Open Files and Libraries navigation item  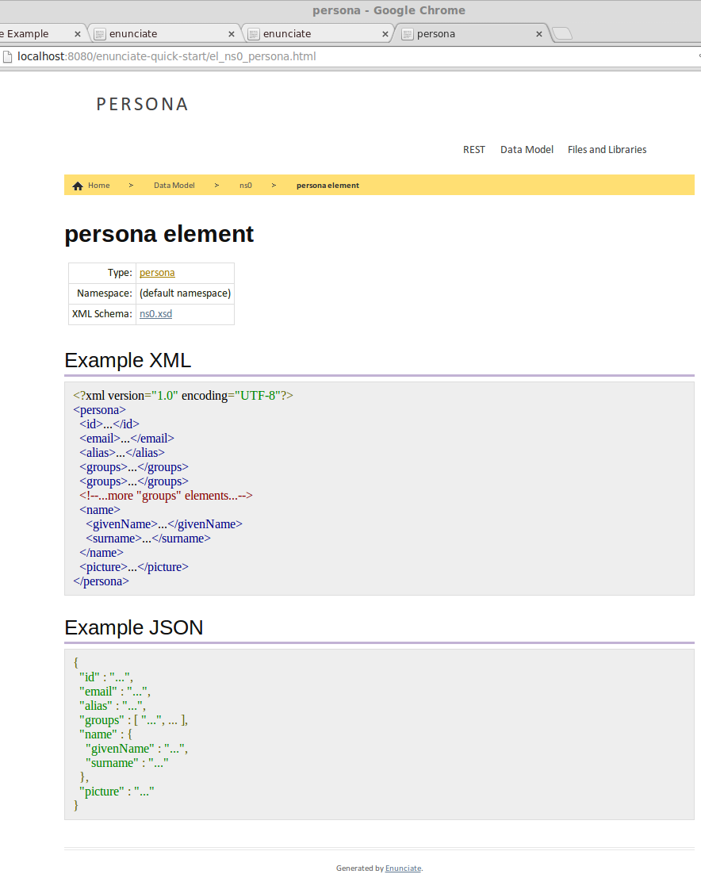(607, 150)
